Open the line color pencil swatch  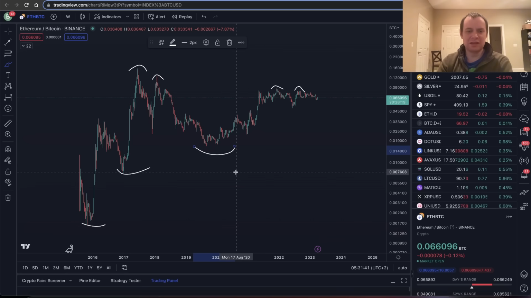click(173, 42)
